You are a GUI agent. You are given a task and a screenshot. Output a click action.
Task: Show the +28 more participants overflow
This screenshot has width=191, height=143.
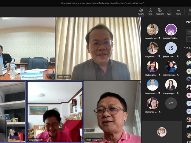[x=171, y=103]
